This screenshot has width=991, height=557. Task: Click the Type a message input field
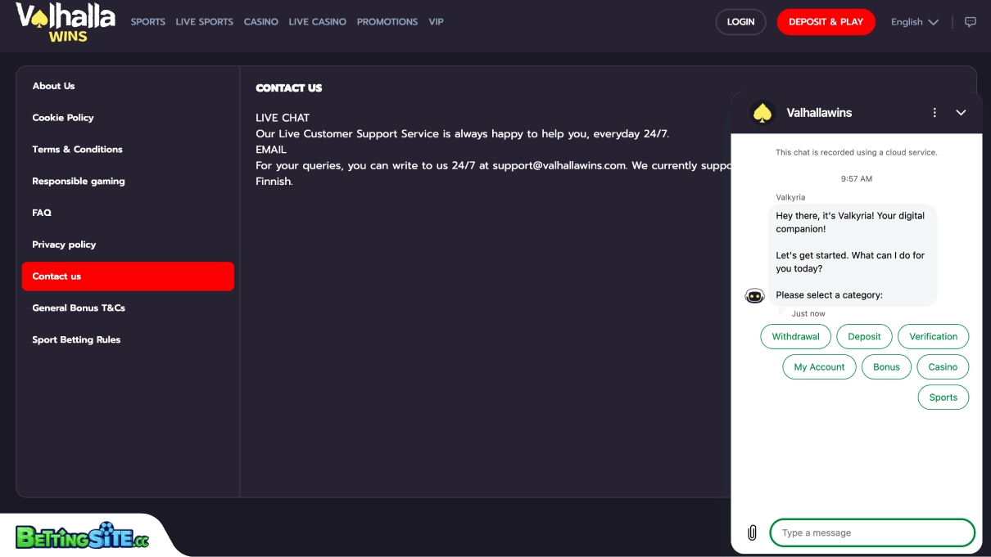872,532
